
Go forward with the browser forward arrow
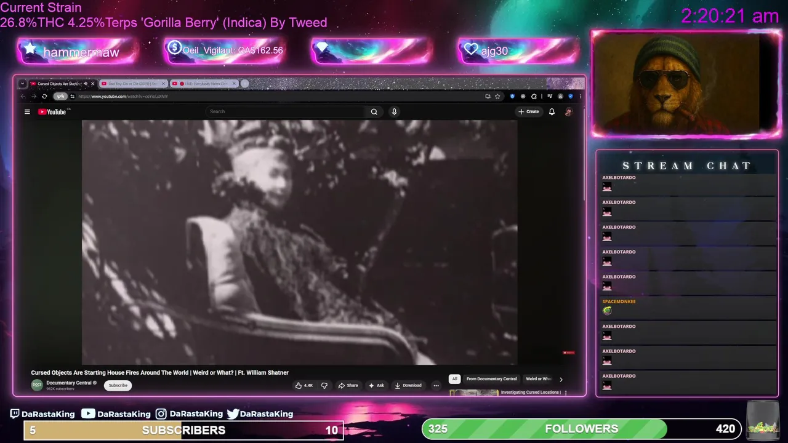[33, 96]
